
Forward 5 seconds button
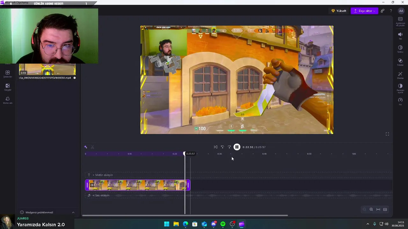[x=229, y=147]
